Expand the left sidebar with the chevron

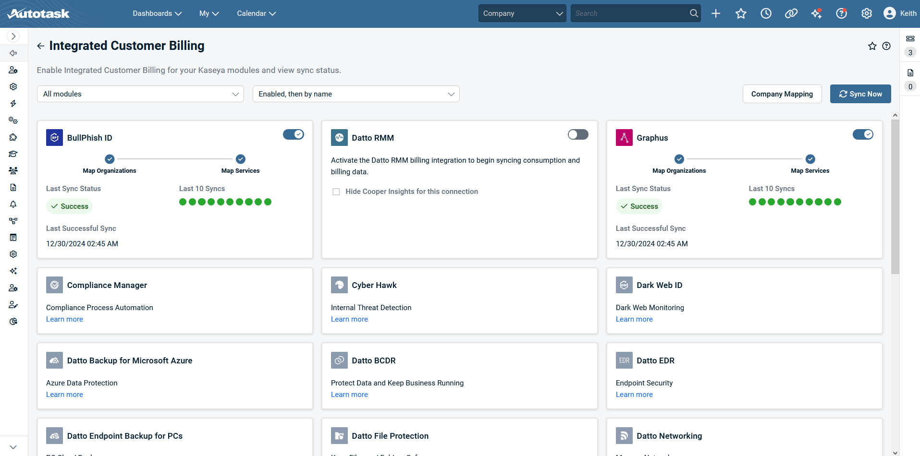tap(13, 36)
